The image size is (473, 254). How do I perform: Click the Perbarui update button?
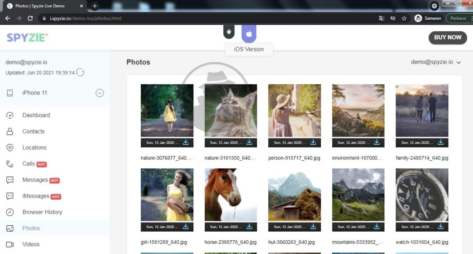[x=459, y=18]
